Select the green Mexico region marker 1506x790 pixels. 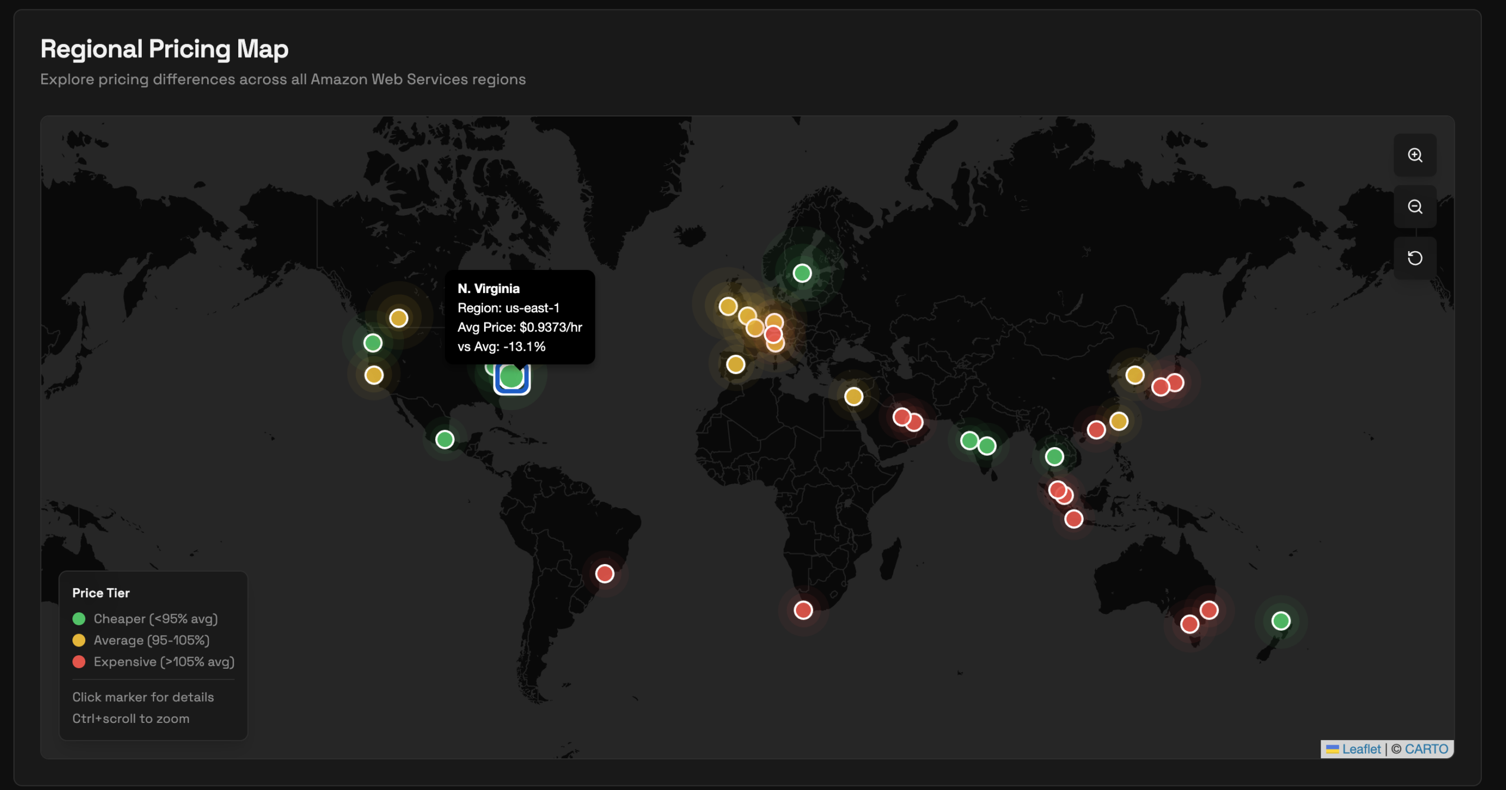pos(444,439)
